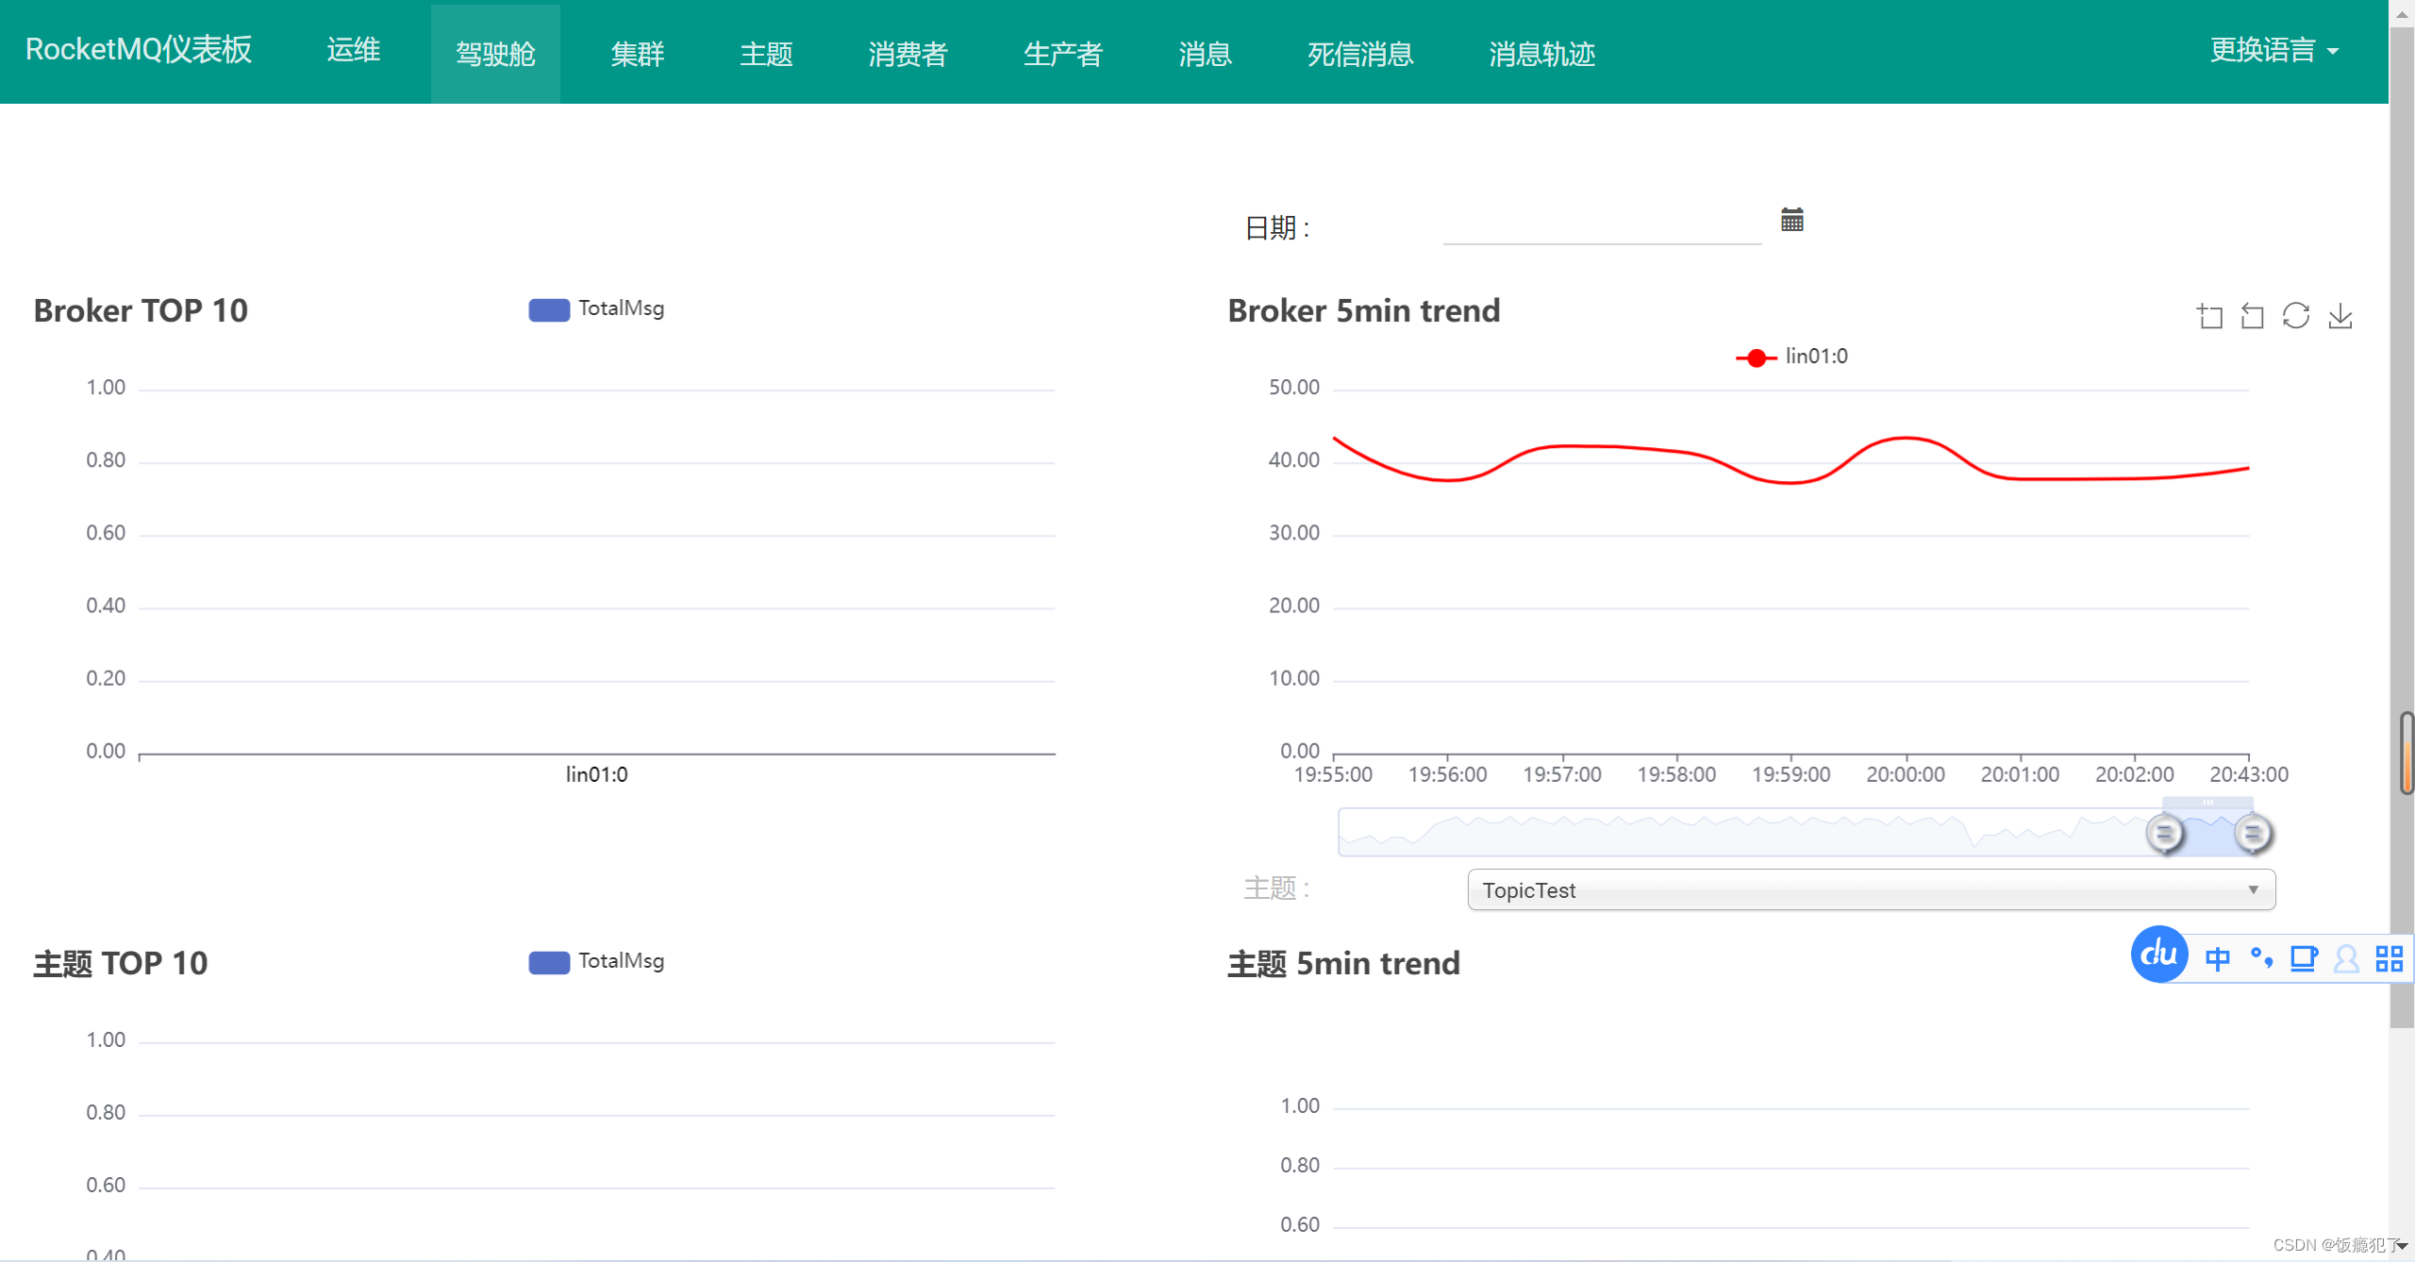Select the 驾驶舱 dashboard tab
This screenshot has height=1262, width=2415.
coord(495,54)
